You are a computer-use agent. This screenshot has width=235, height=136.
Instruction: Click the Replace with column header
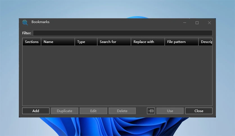pyautogui.click(x=148, y=42)
